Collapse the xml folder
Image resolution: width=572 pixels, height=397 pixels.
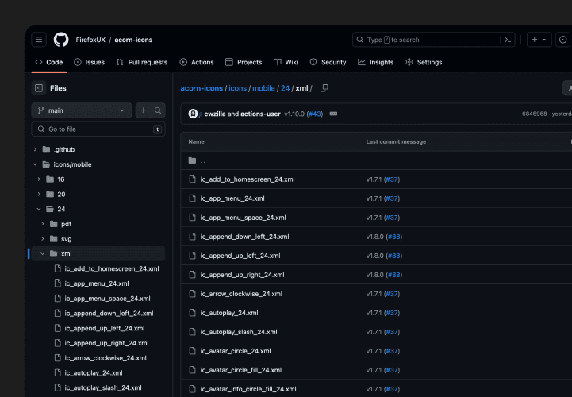43,254
